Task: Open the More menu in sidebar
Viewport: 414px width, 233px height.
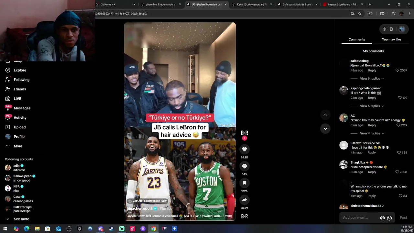Action: click(14, 146)
